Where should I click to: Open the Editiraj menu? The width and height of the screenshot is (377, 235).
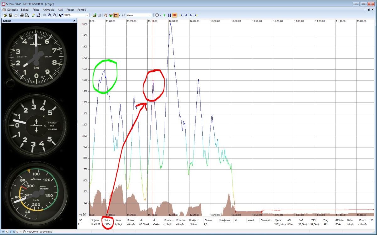coord(25,10)
